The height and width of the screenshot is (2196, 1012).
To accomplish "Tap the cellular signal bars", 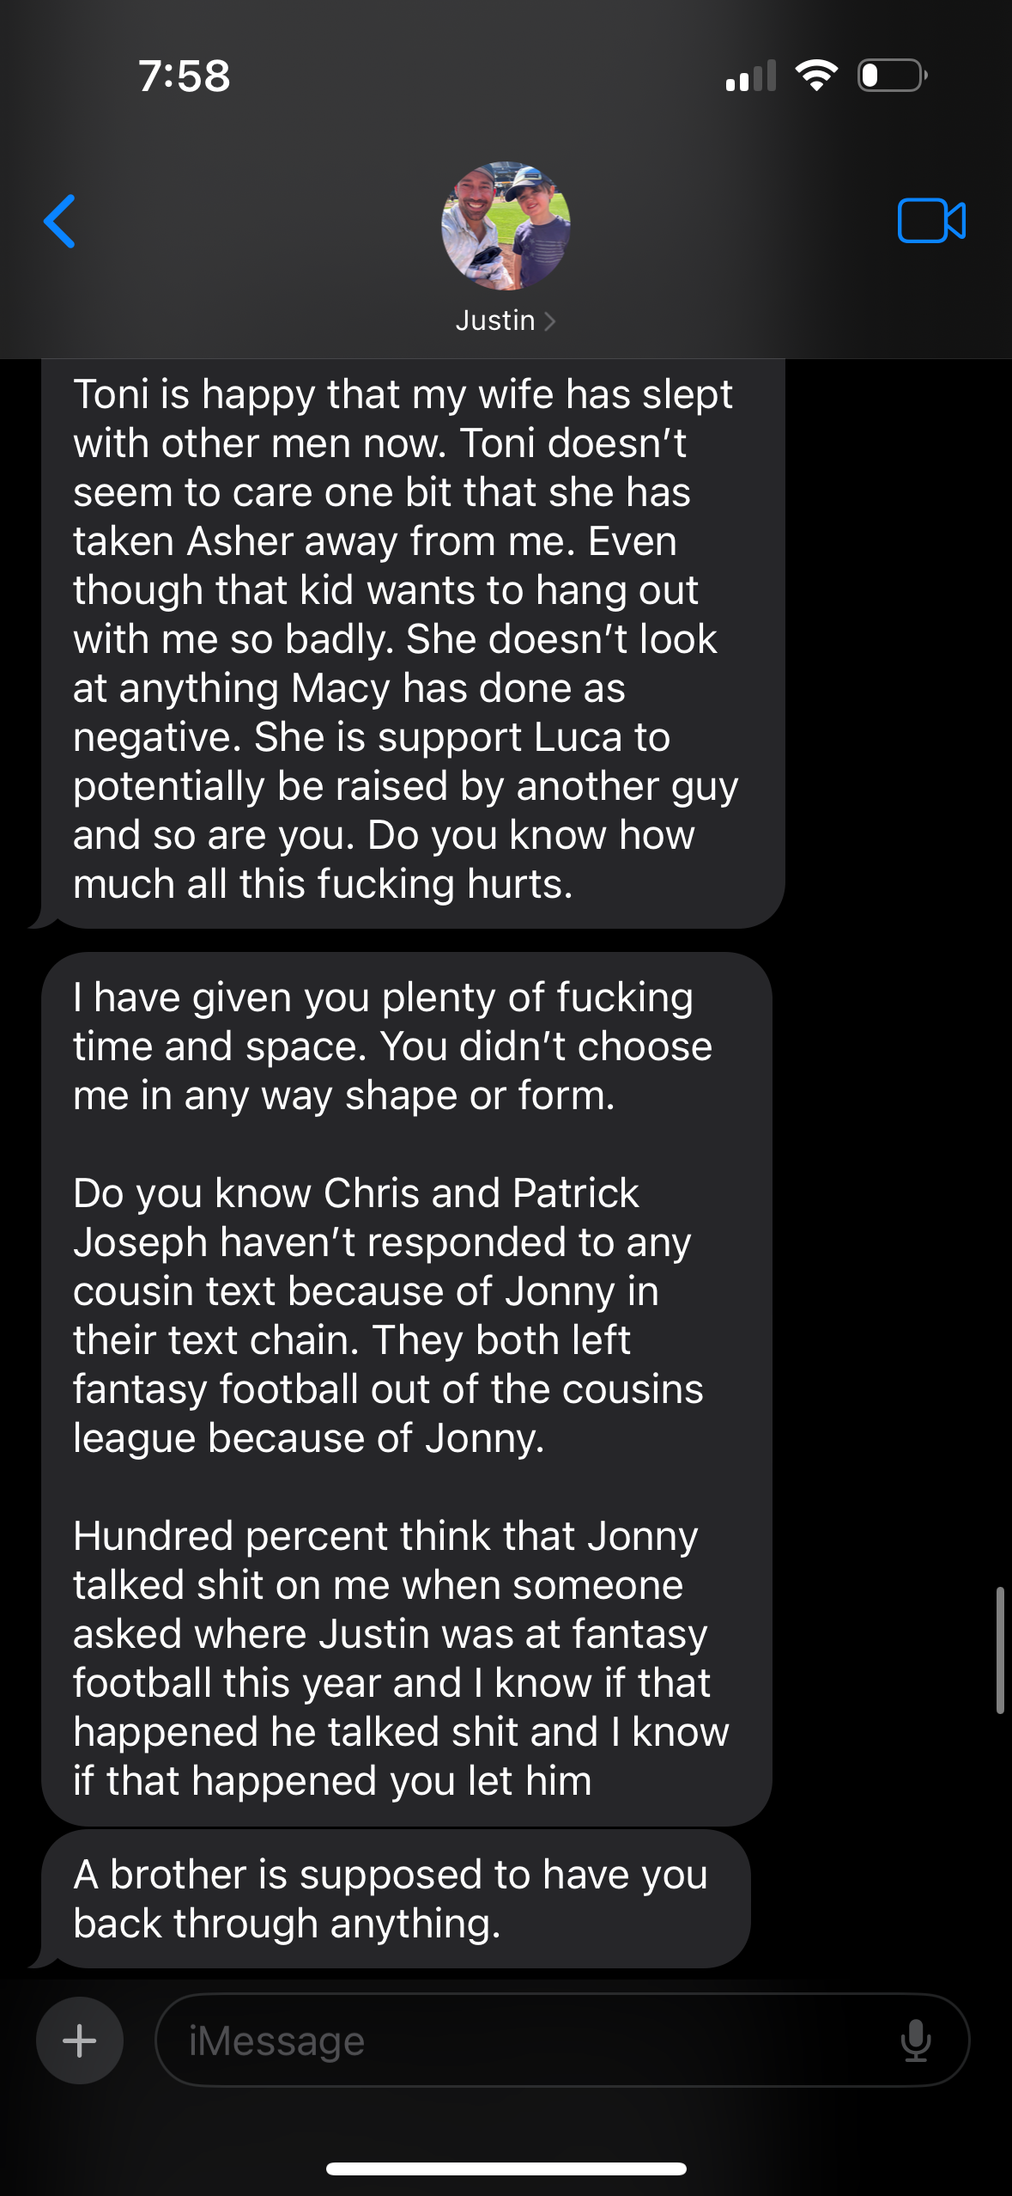I will point(751,76).
